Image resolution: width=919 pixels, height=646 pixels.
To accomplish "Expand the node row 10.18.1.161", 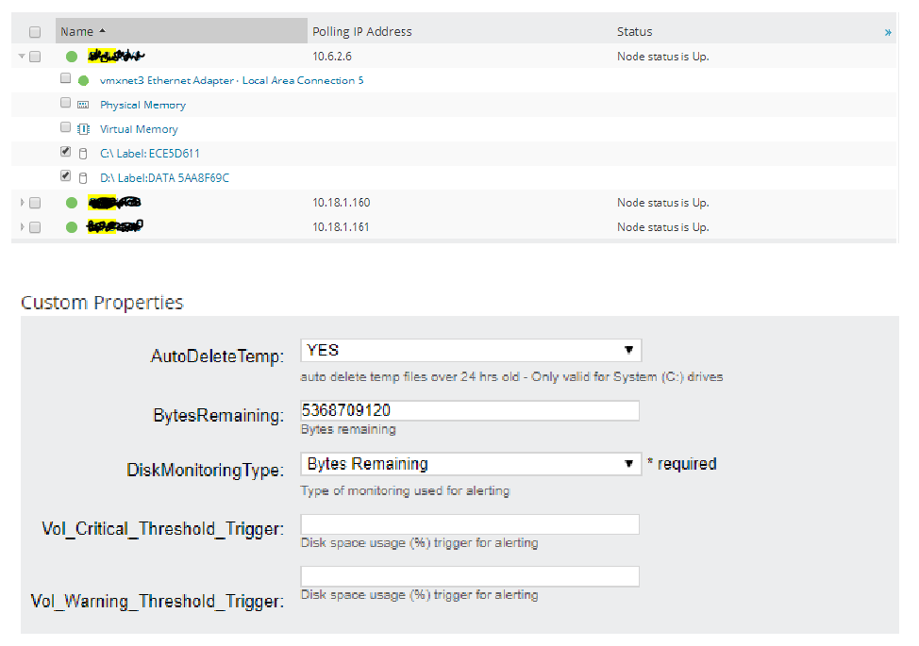I will pos(23,227).
